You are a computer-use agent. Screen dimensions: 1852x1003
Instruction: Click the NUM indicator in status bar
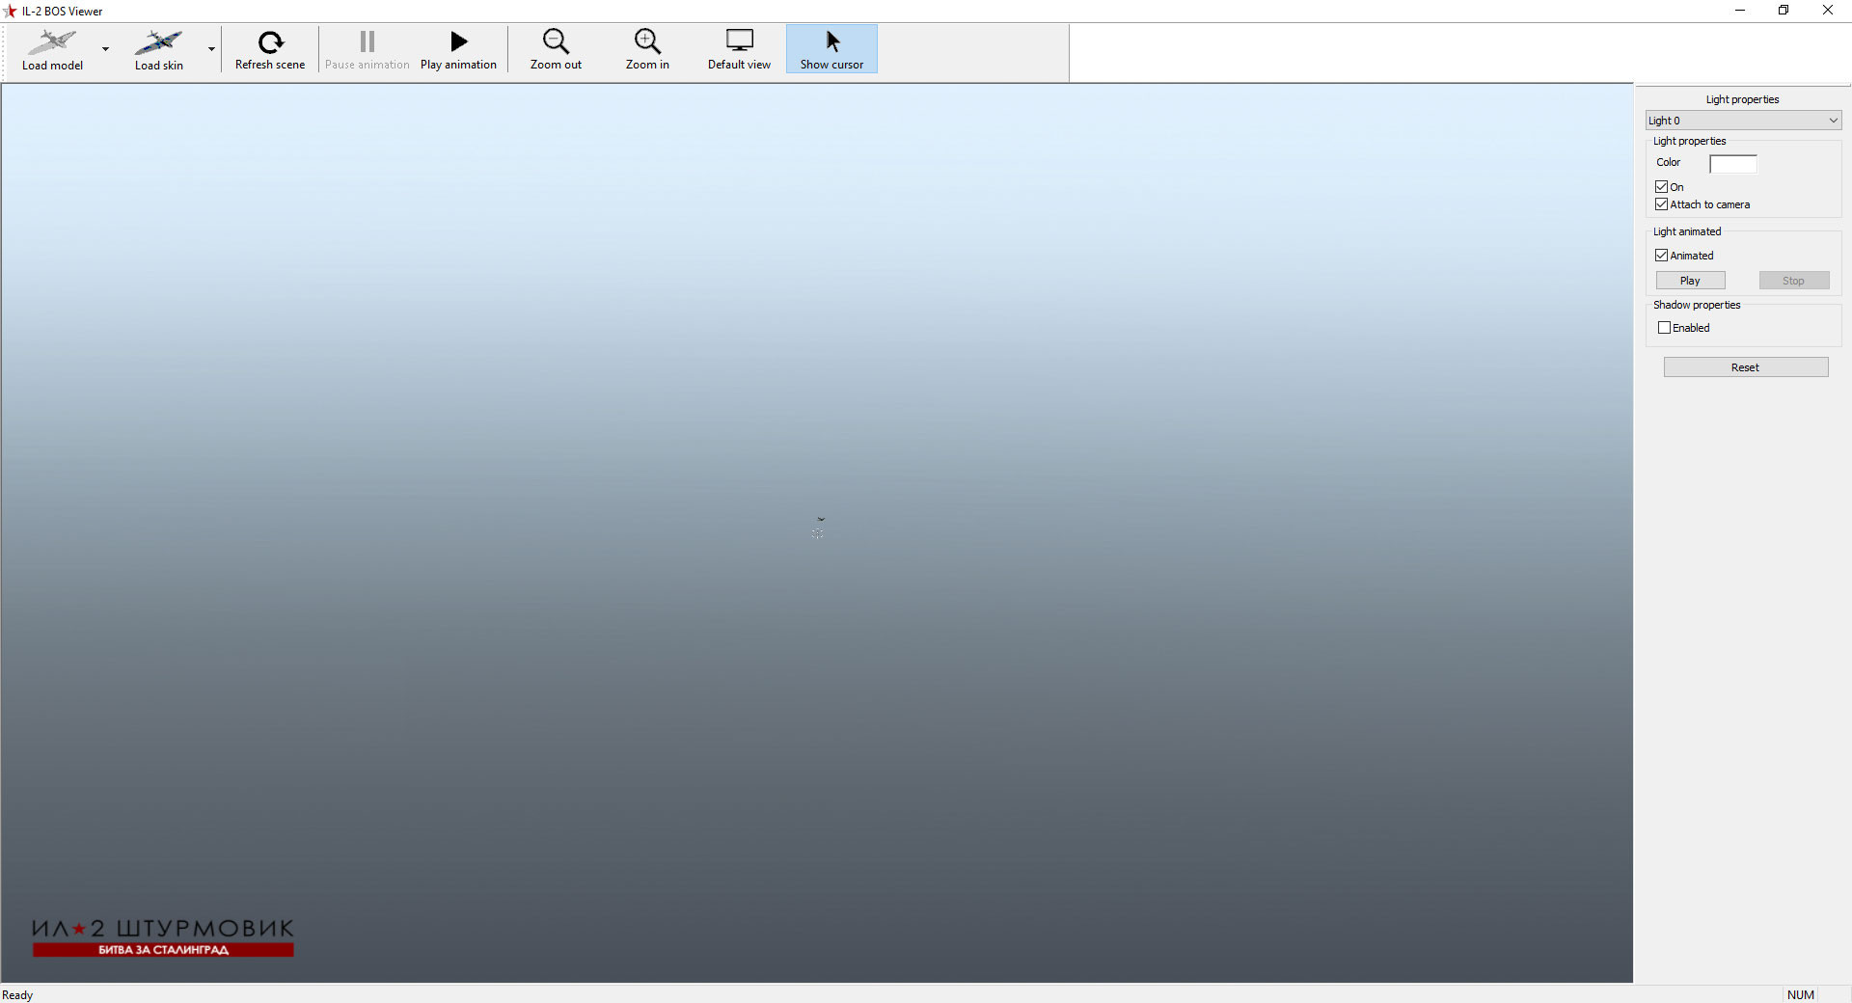(x=1800, y=995)
